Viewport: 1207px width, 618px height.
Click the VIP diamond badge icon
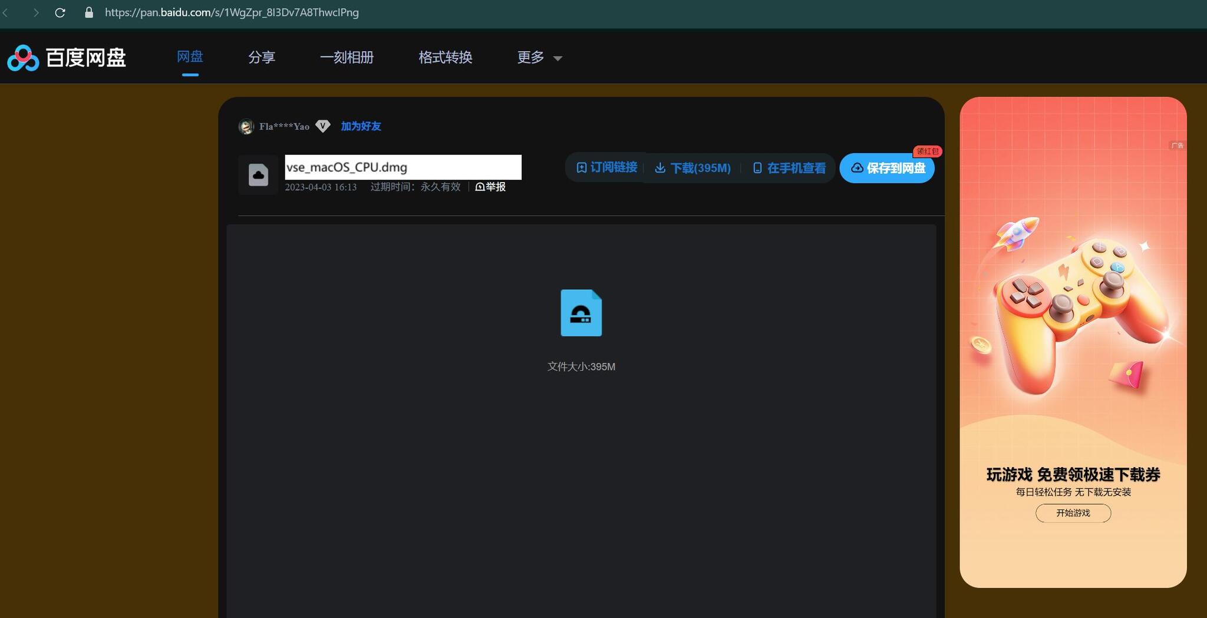coord(322,126)
